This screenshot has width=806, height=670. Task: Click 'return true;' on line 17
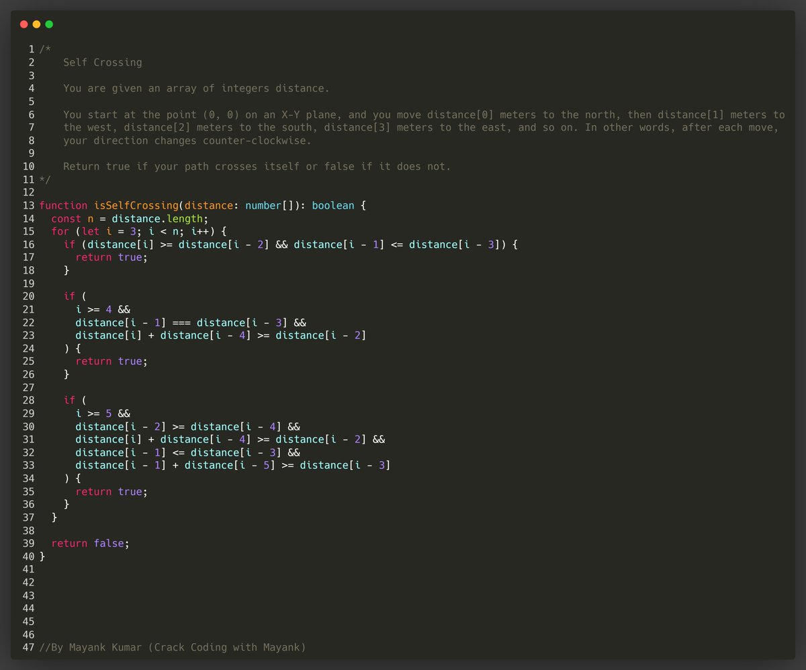click(x=111, y=257)
